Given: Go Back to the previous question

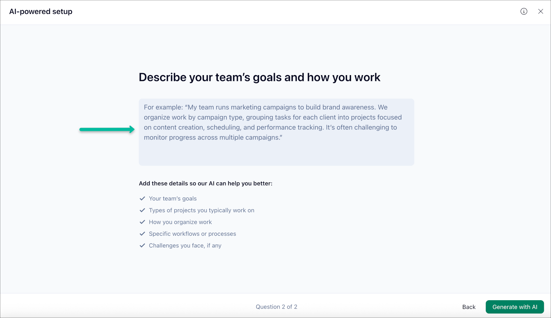Looking at the screenshot, I should (469, 307).
